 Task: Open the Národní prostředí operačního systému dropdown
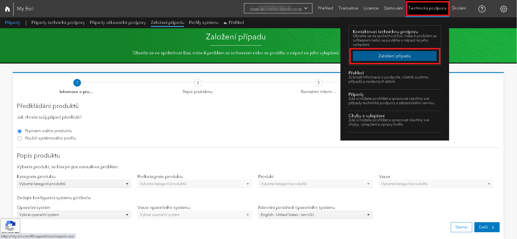pyautogui.click(x=315, y=215)
